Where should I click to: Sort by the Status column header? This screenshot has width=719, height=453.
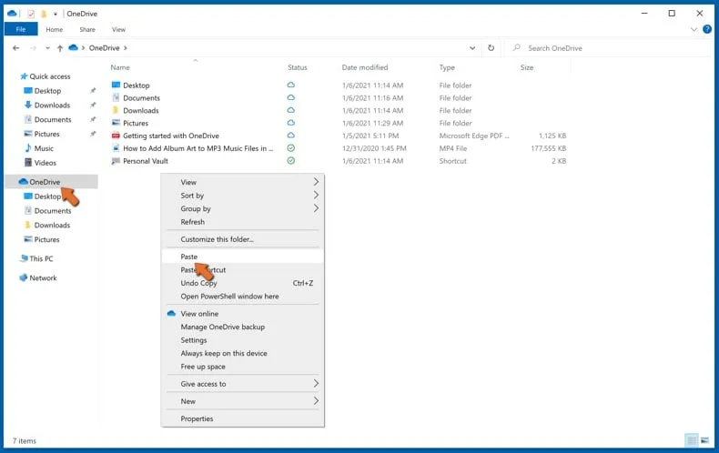(297, 67)
